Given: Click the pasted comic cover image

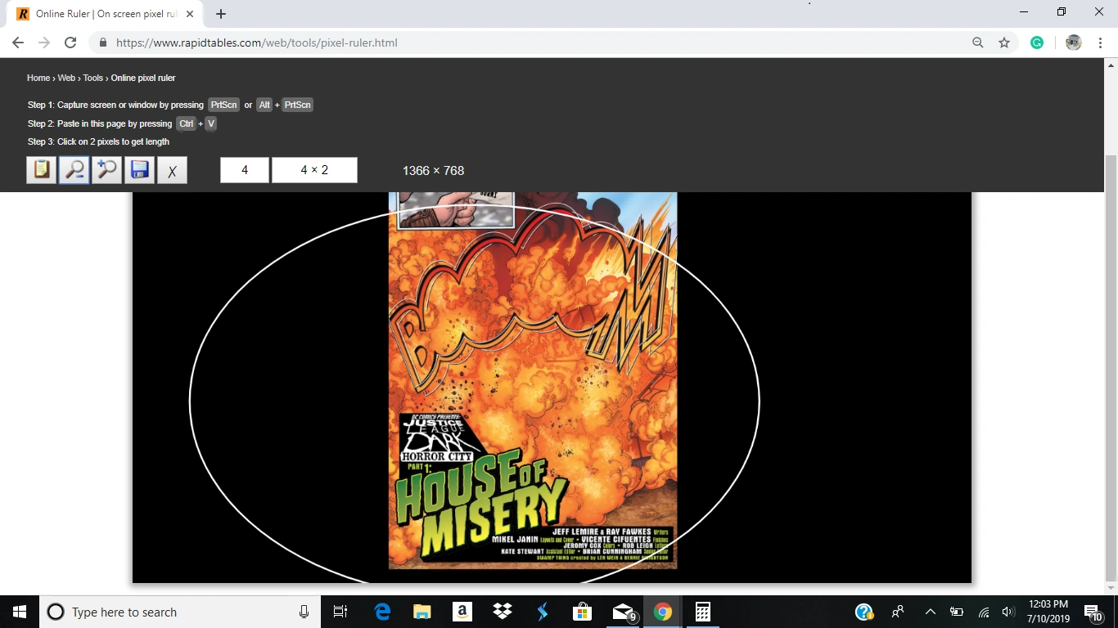Looking at the screenshot, I should (x=533, y=380).
